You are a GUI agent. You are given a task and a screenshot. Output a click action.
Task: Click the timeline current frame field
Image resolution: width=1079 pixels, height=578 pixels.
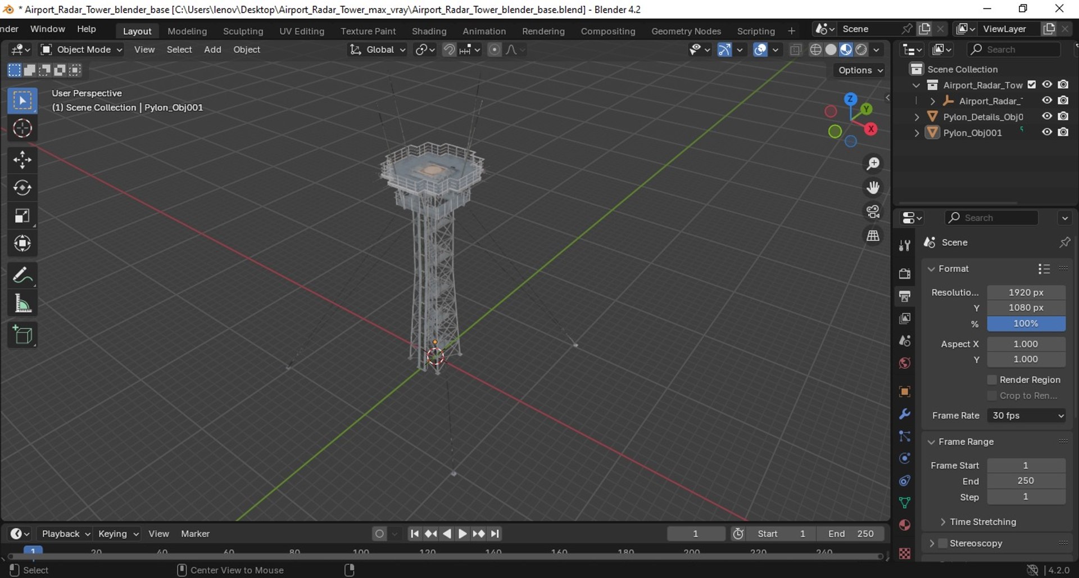(696, 534)
